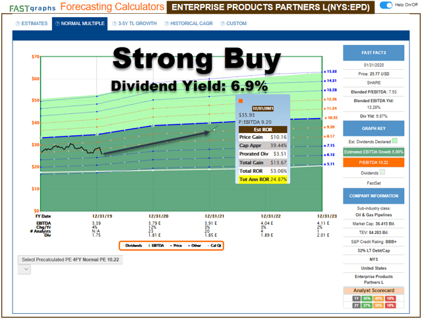Image resolution: width=422 pixels, height=319 pixels.
Task: Click the FASTgraphs logo
Action: click(32, 9)
